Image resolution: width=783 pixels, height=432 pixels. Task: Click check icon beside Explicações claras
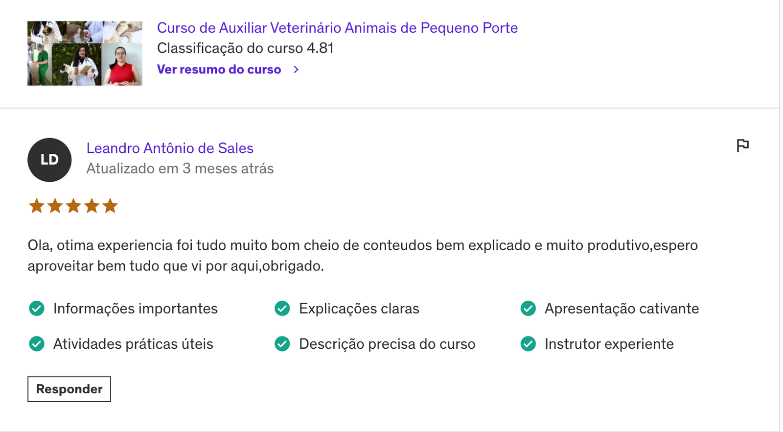[x=282, y=309]
